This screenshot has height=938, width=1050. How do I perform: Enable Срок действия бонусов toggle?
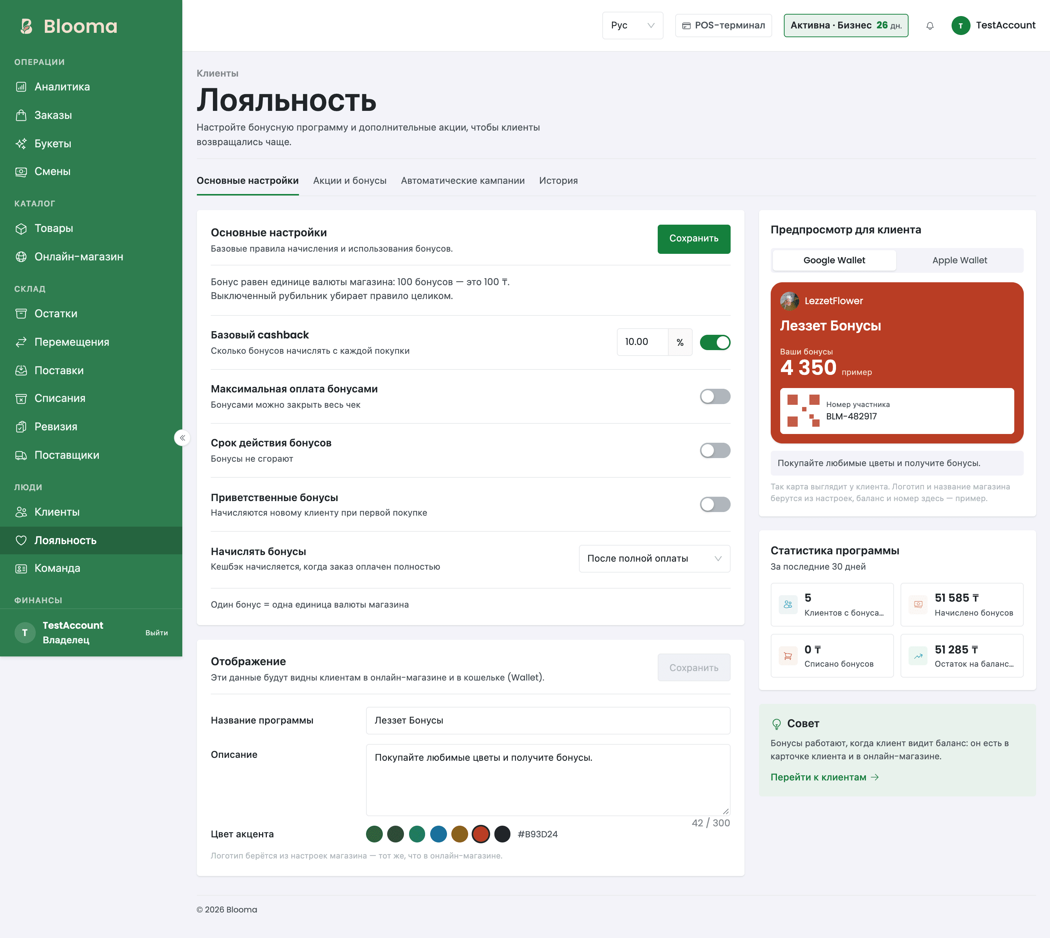tap(715, 450)
